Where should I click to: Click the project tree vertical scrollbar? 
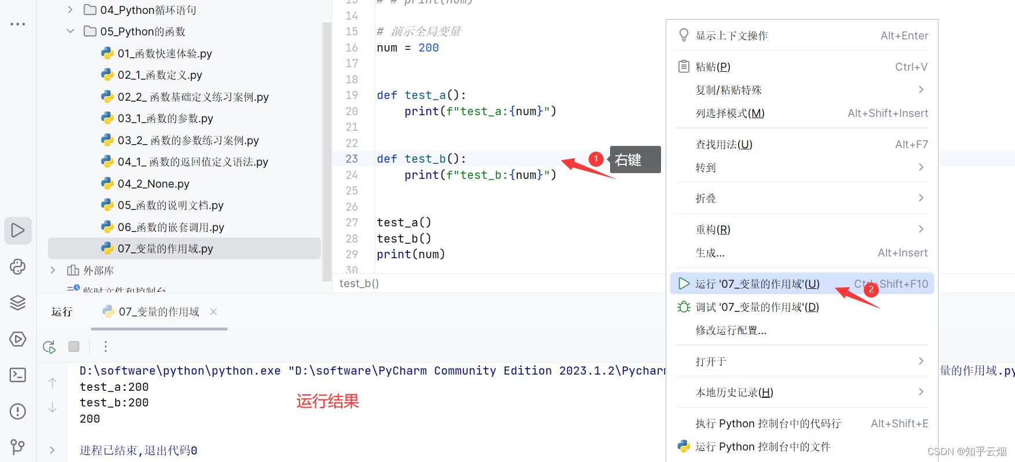[x=327, y=152]
